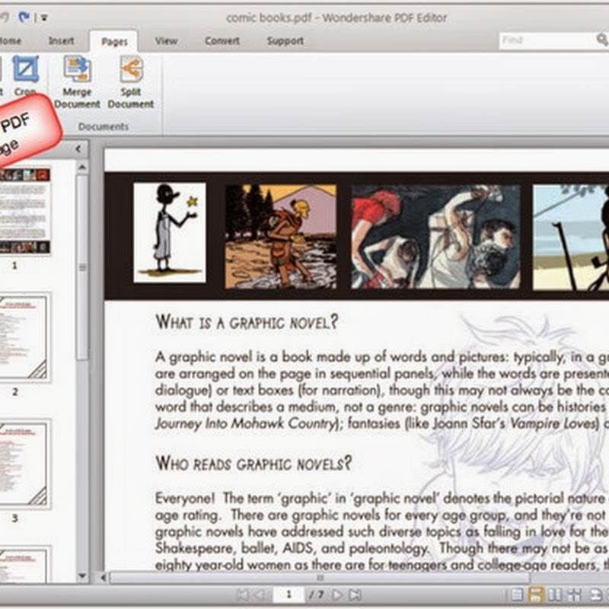Switch to the Home ribbon tab

(x=10, y=41)
